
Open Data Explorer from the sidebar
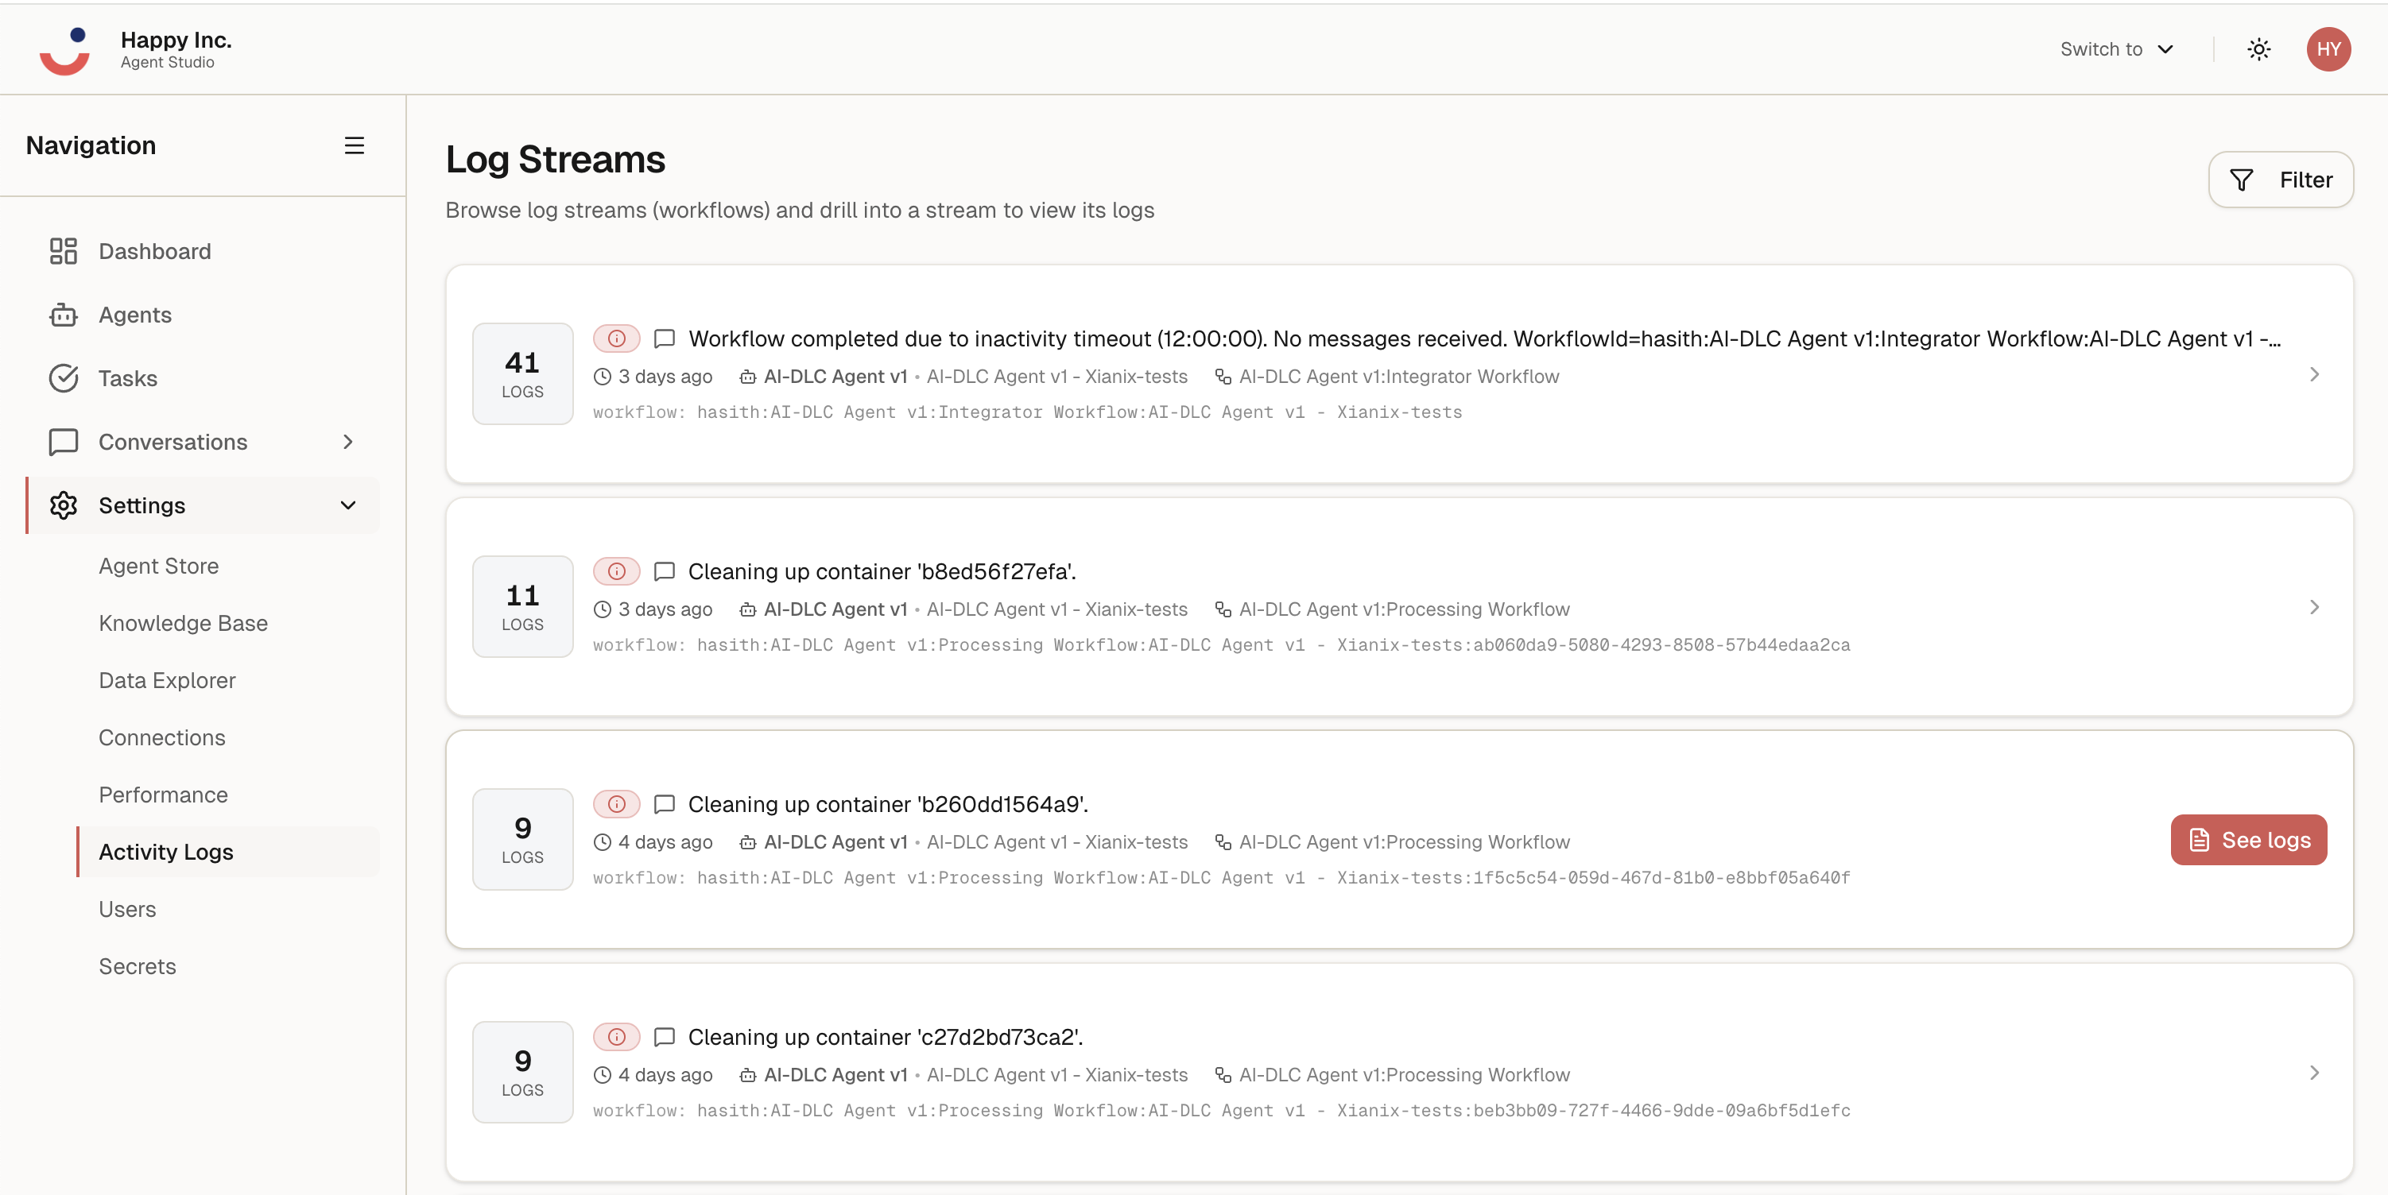click(x=168, y=680)
